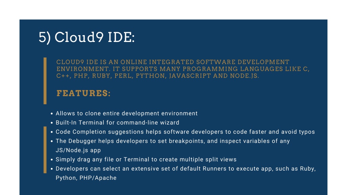Select the 'FEATURES:' heading
The height and width of the screenshot is (195, 347).
(x=83, y=93)
